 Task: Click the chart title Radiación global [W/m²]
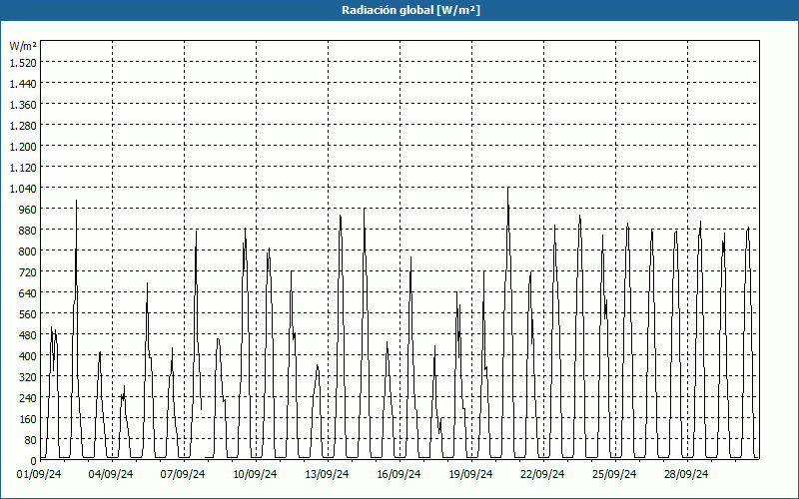pyautogui.click(x=399, y=10)
